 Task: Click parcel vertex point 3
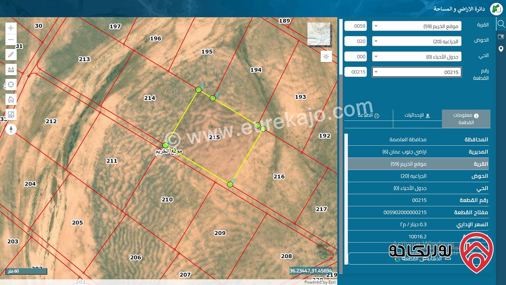coord(213,98)
